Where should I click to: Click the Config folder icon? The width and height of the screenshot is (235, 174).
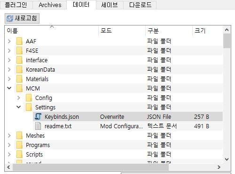click(29, 98)
